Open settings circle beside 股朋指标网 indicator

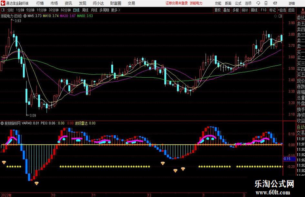coord(2,123)
